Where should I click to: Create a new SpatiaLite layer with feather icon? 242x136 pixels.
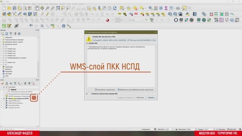pos(20,14)
